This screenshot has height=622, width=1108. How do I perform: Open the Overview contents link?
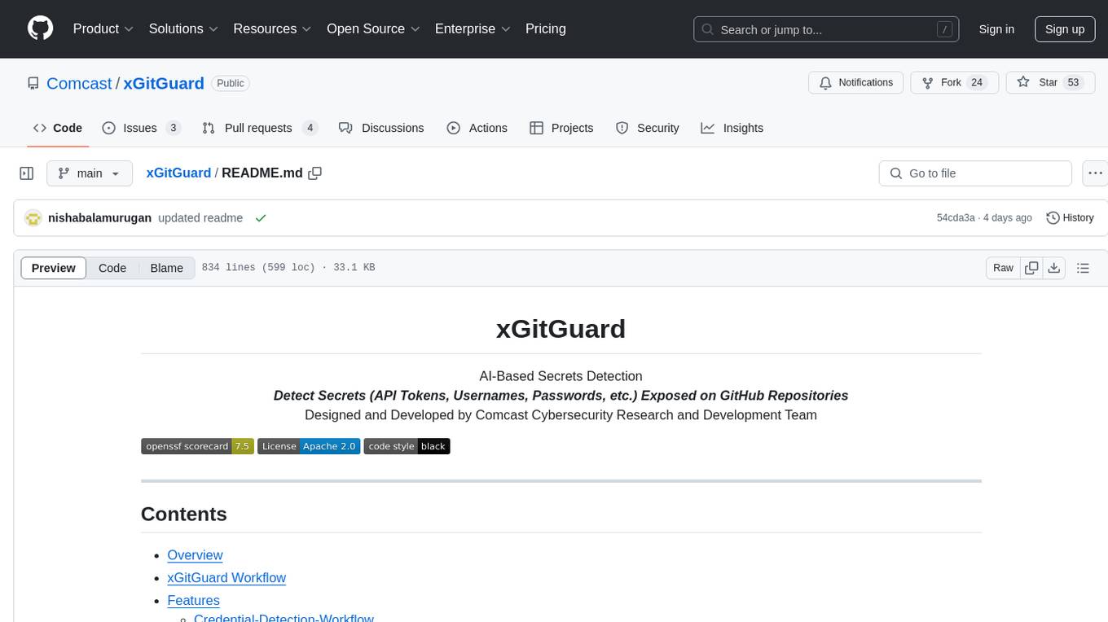195,555
